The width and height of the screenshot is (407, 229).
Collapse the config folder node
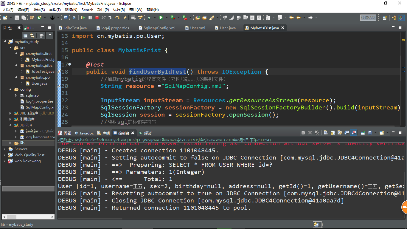pos(10,89)
